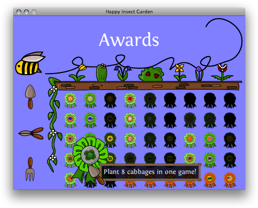Click the first green ribbon in top row
This screenshot has width=258, height=208.
[70, 100]
